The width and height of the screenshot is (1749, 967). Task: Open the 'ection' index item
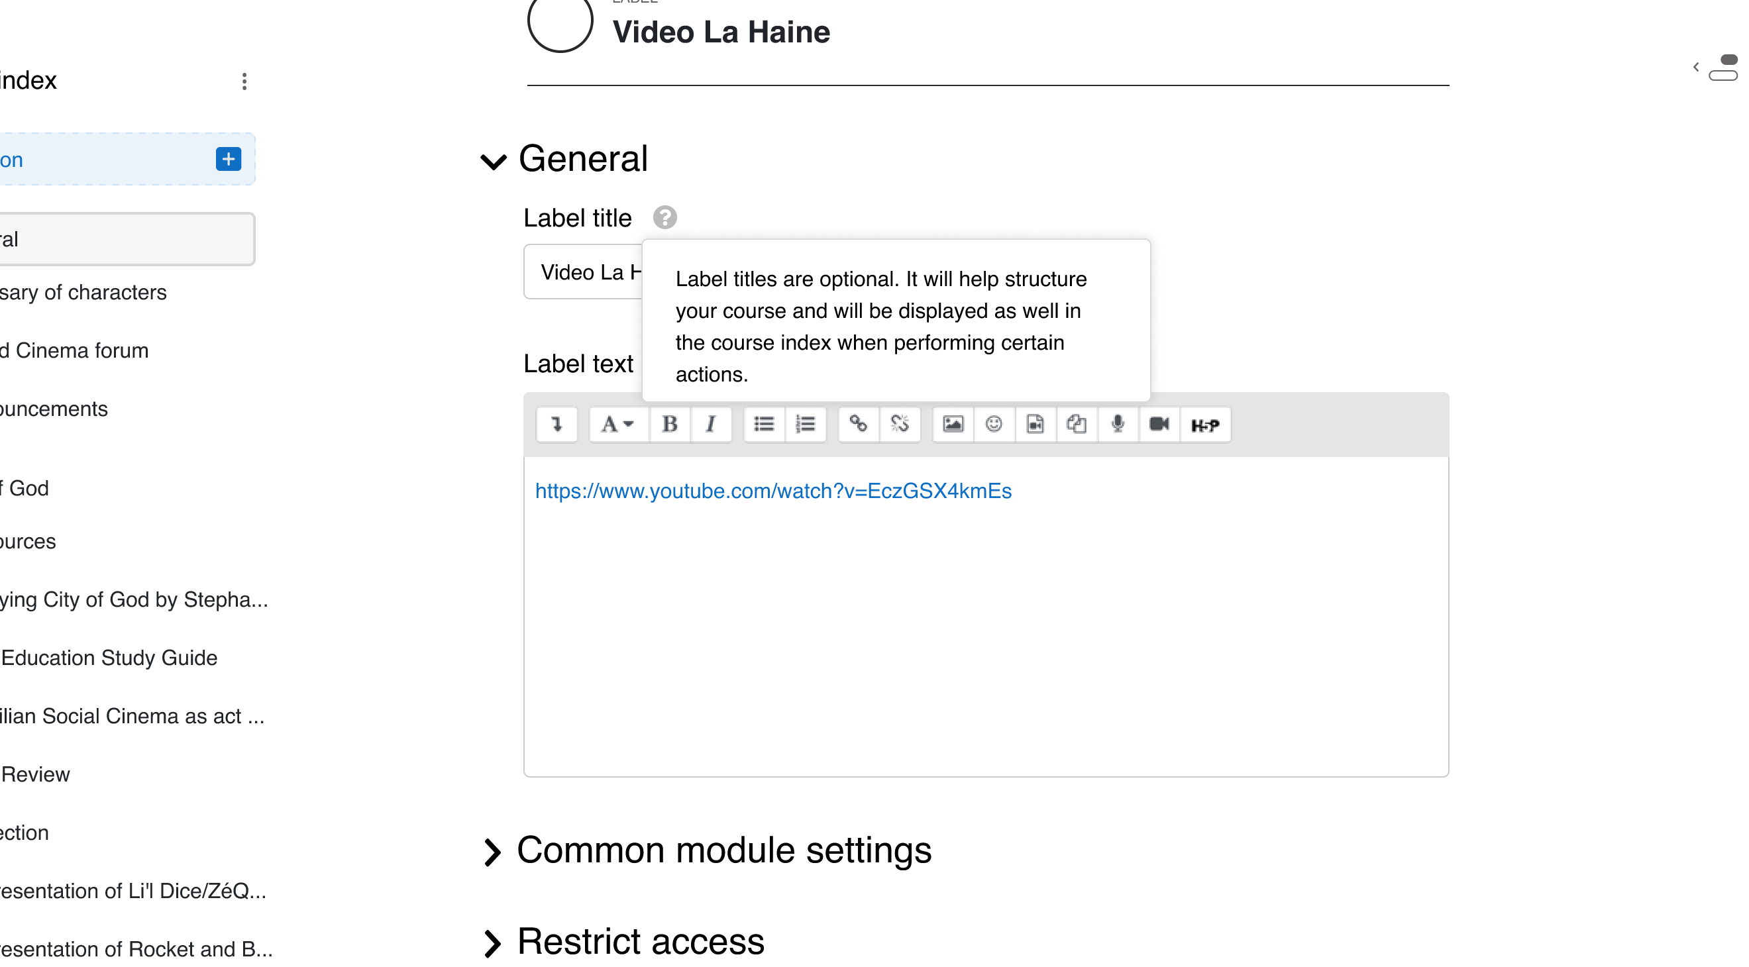click(25, 833)
